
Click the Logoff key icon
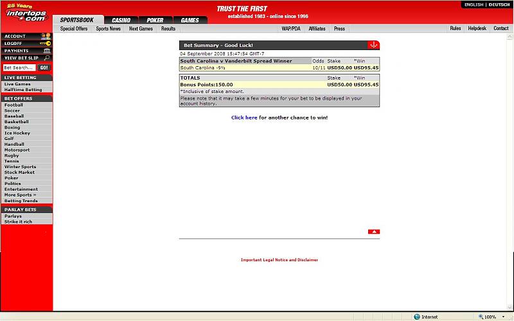[x=46, y=44]
